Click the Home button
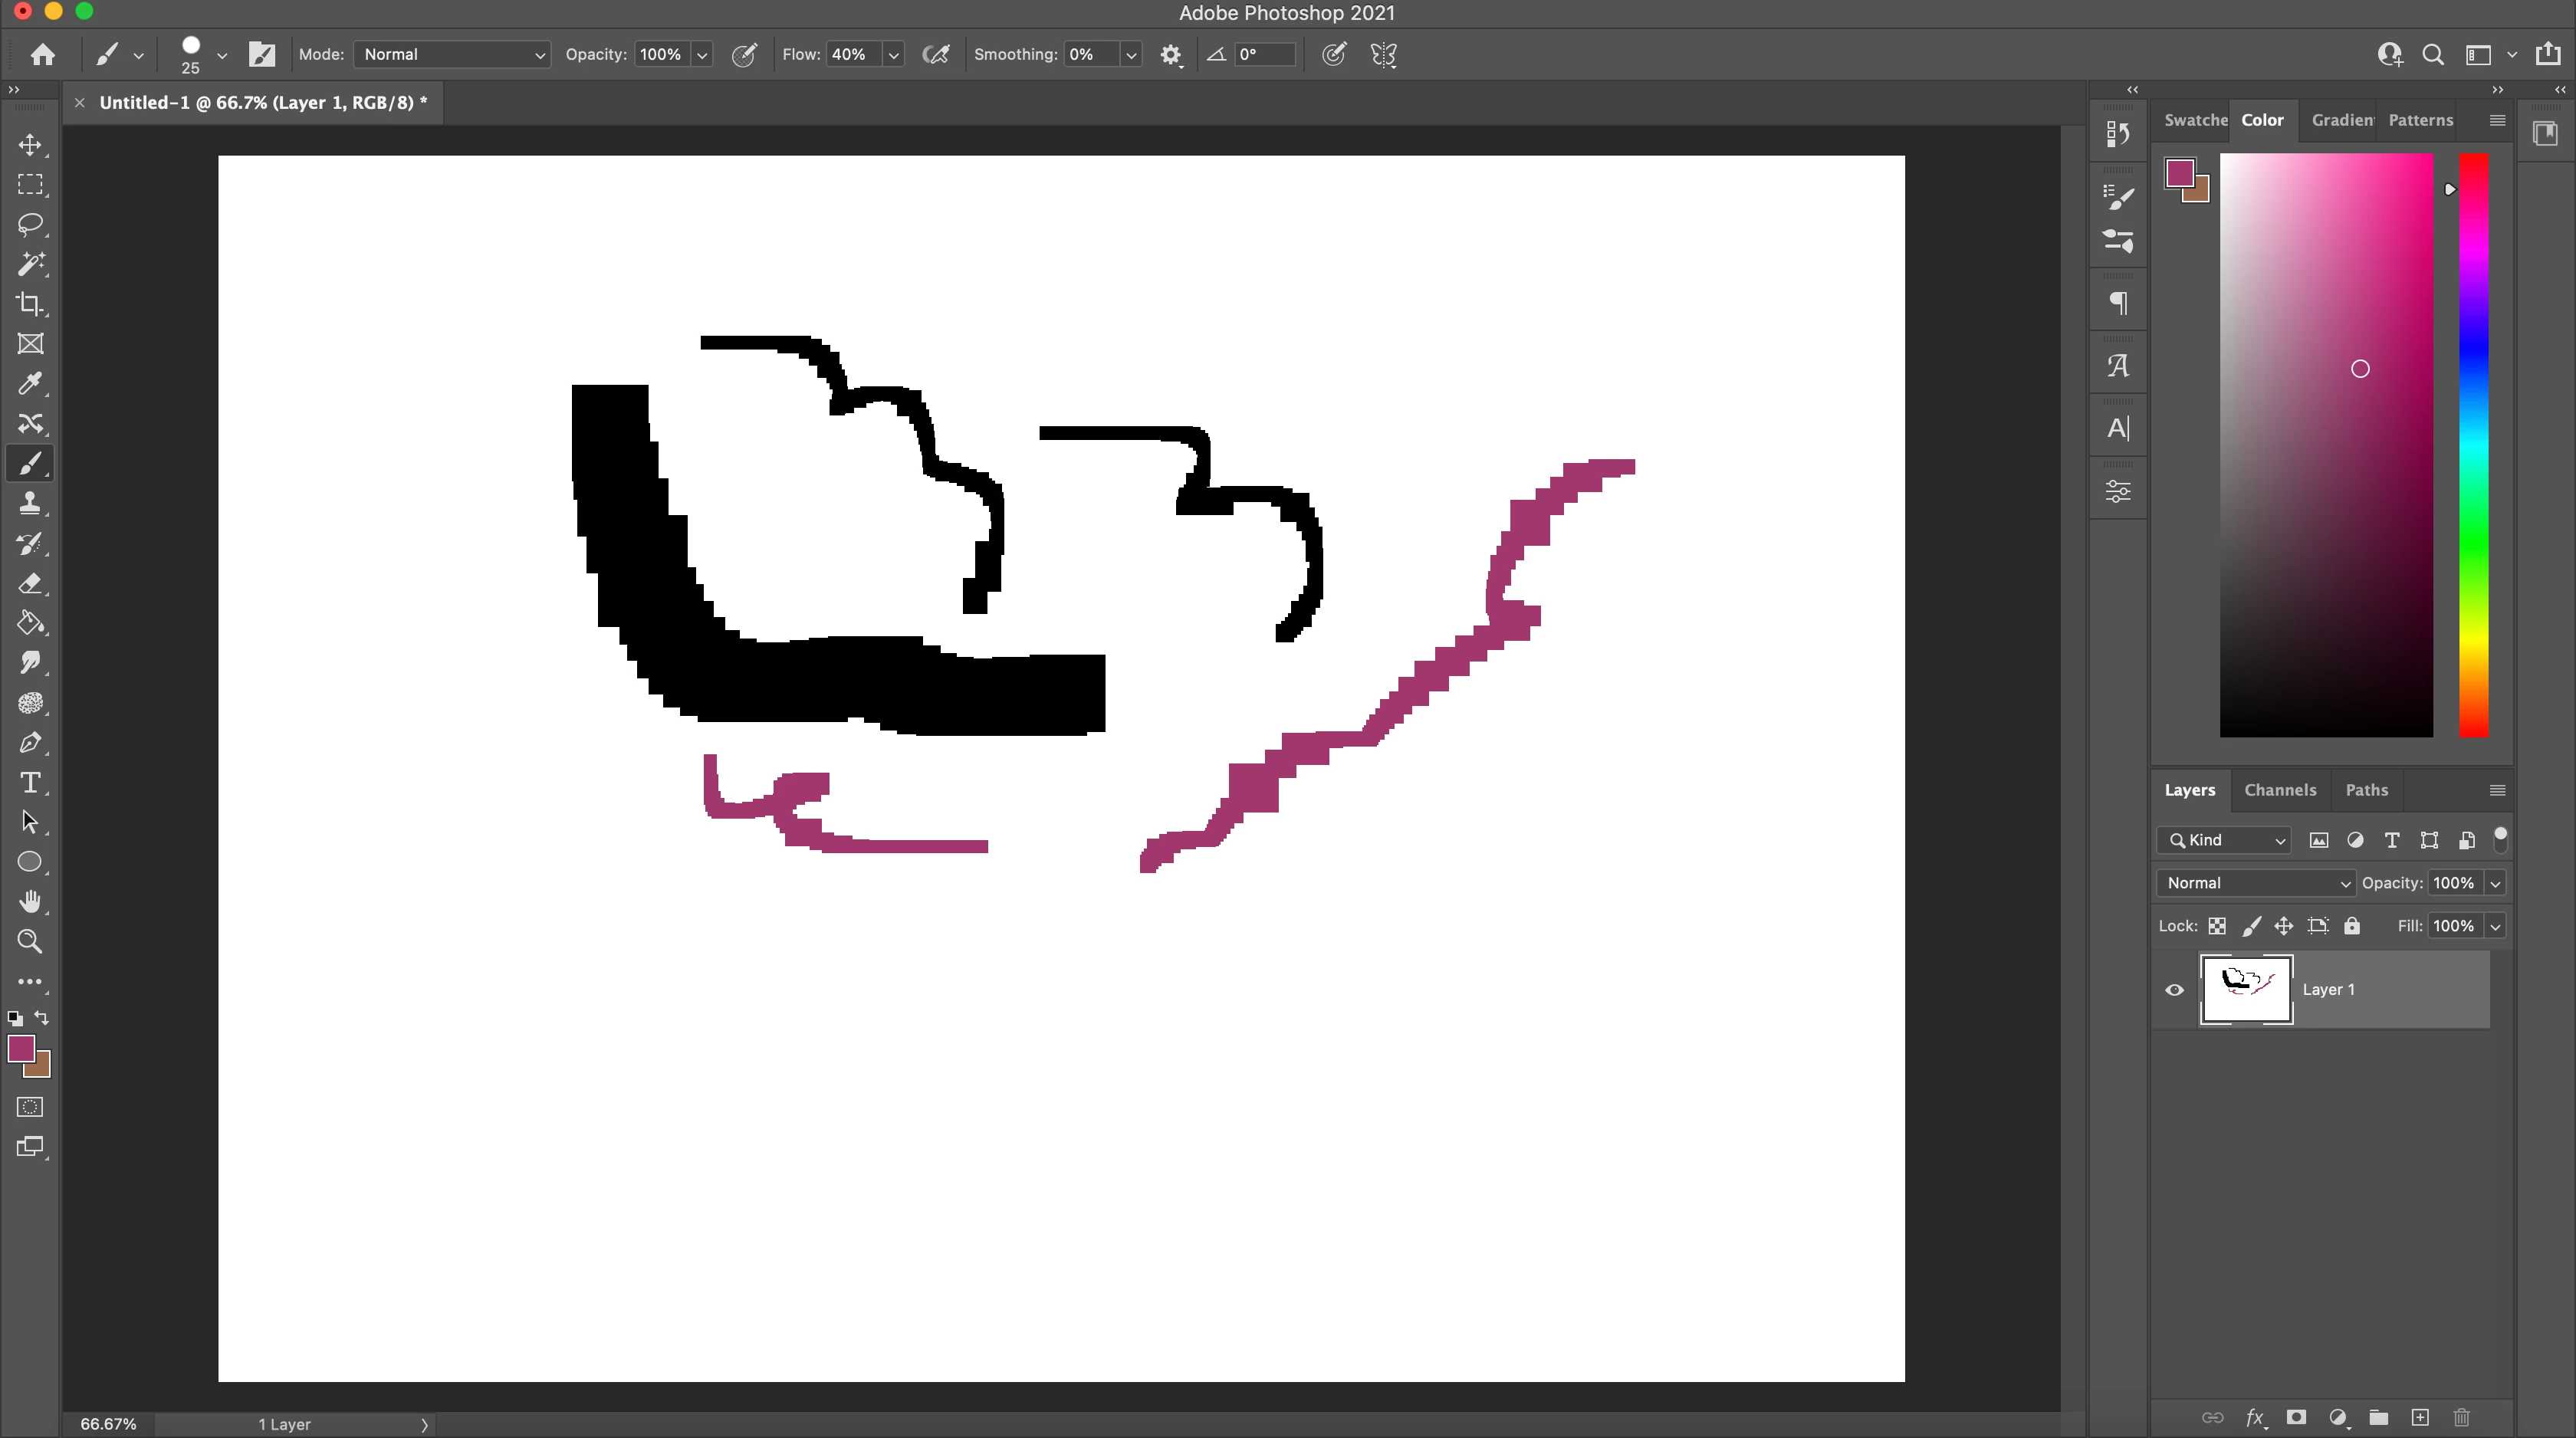 (42, 54)
